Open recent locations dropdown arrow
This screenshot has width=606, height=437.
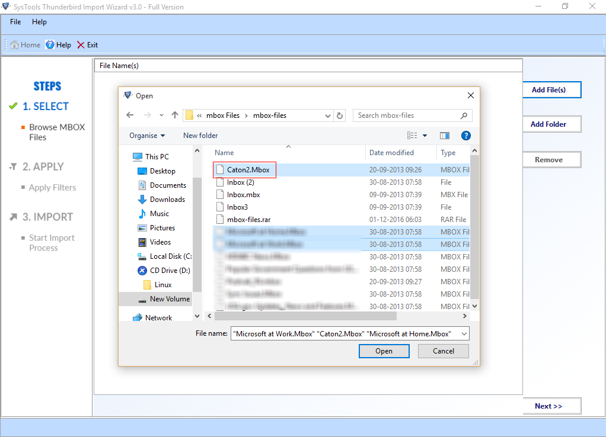(161, 115)
